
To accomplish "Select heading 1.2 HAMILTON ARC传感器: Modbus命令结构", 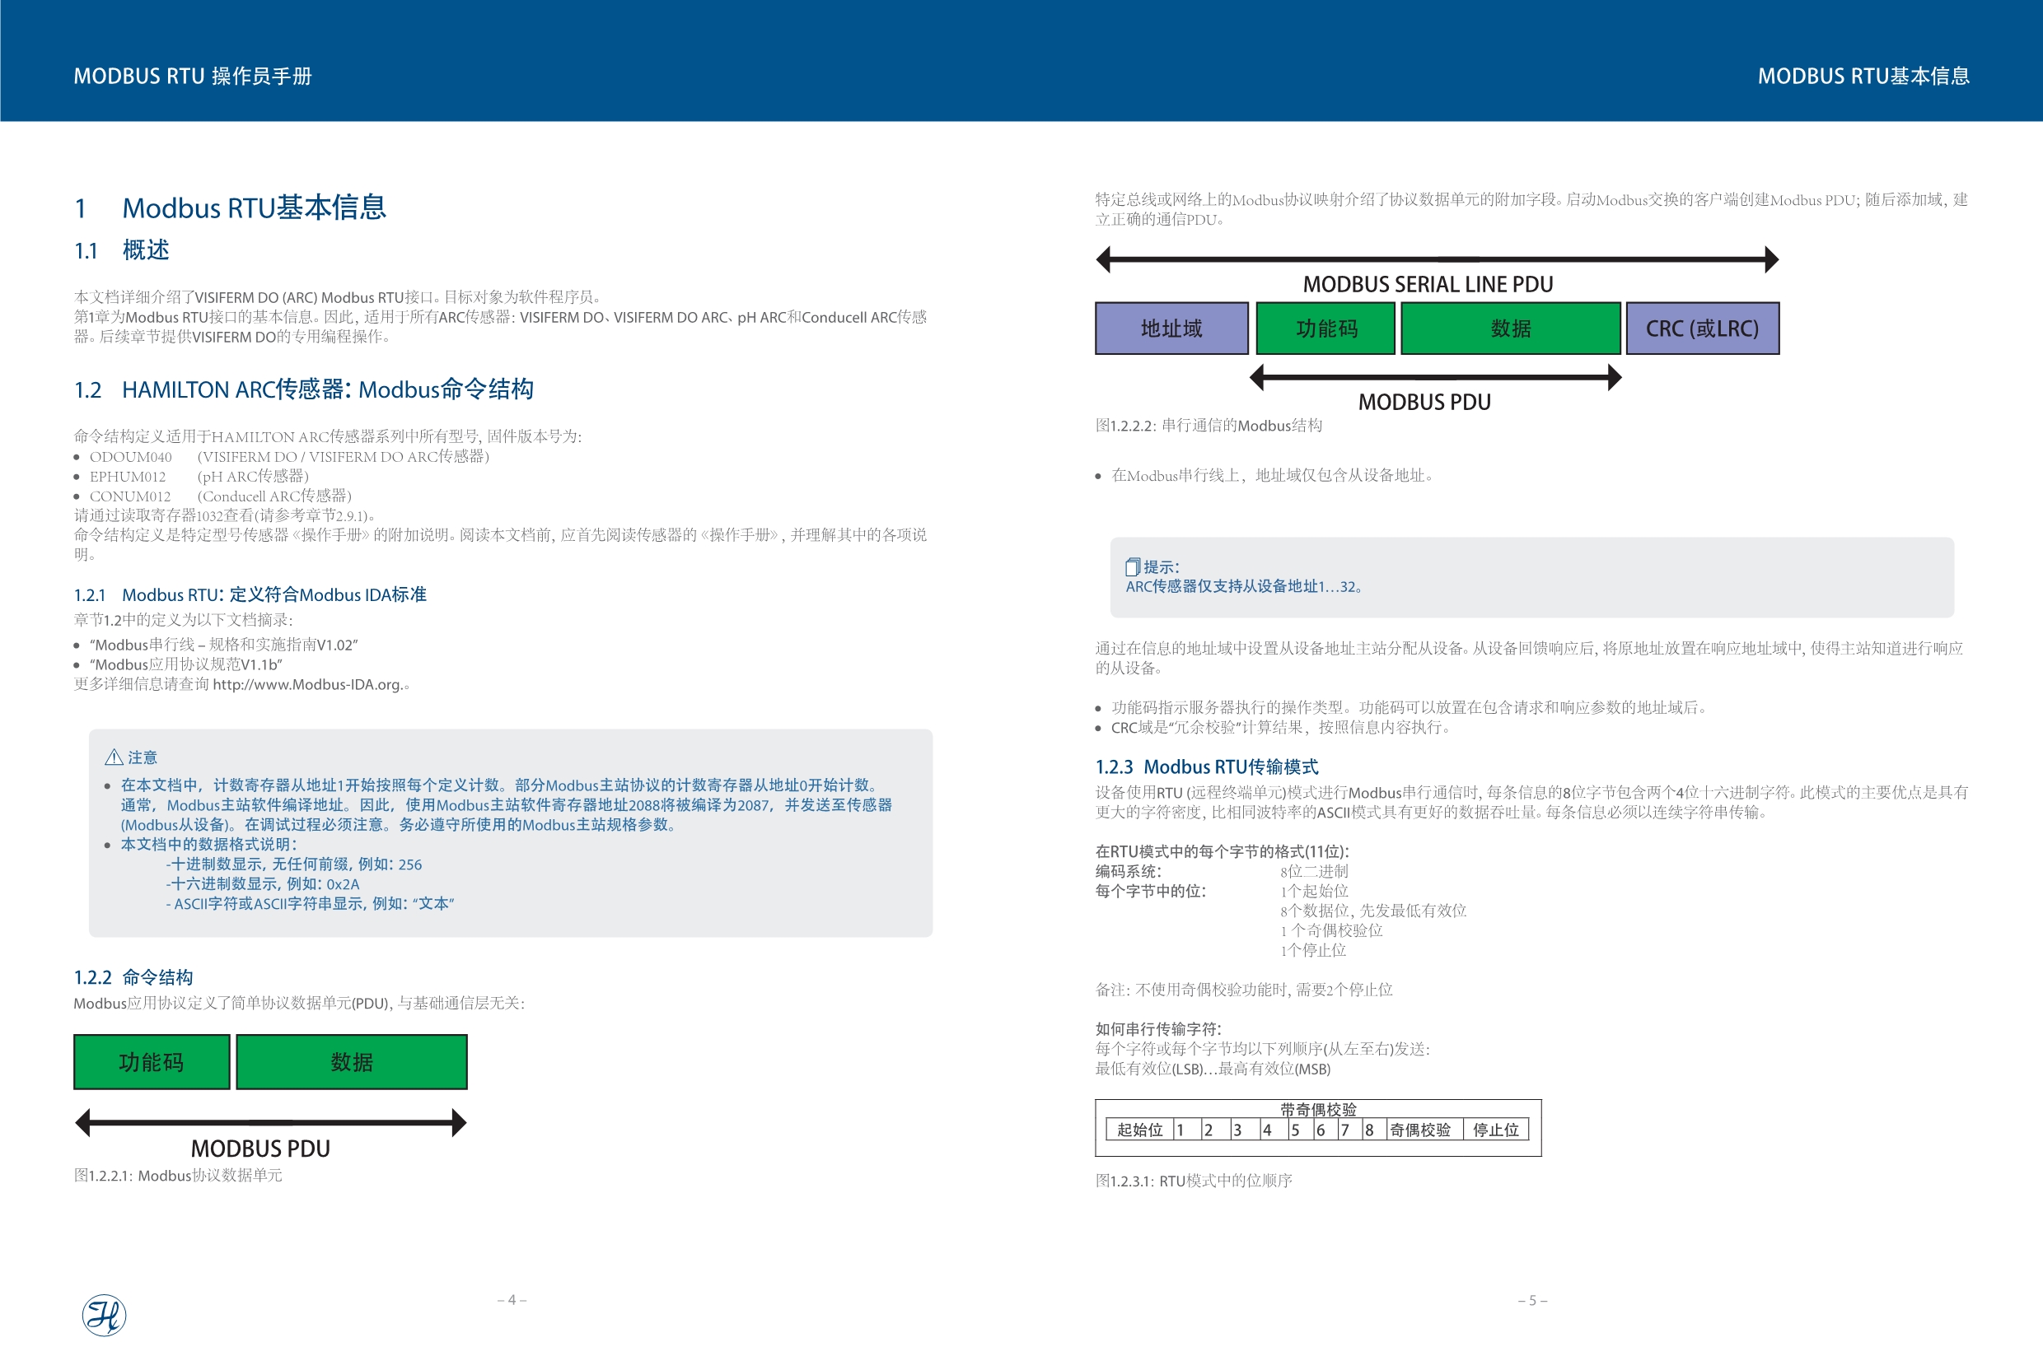I will (x=304, y=390).
